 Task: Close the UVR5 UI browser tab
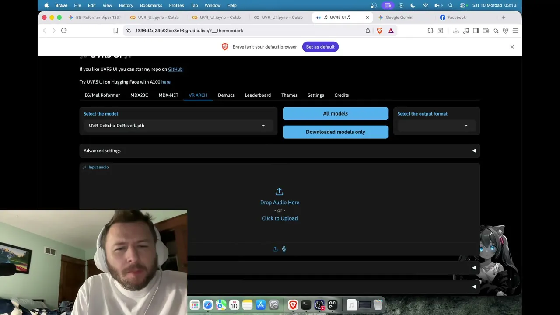(x=367, y=17)
